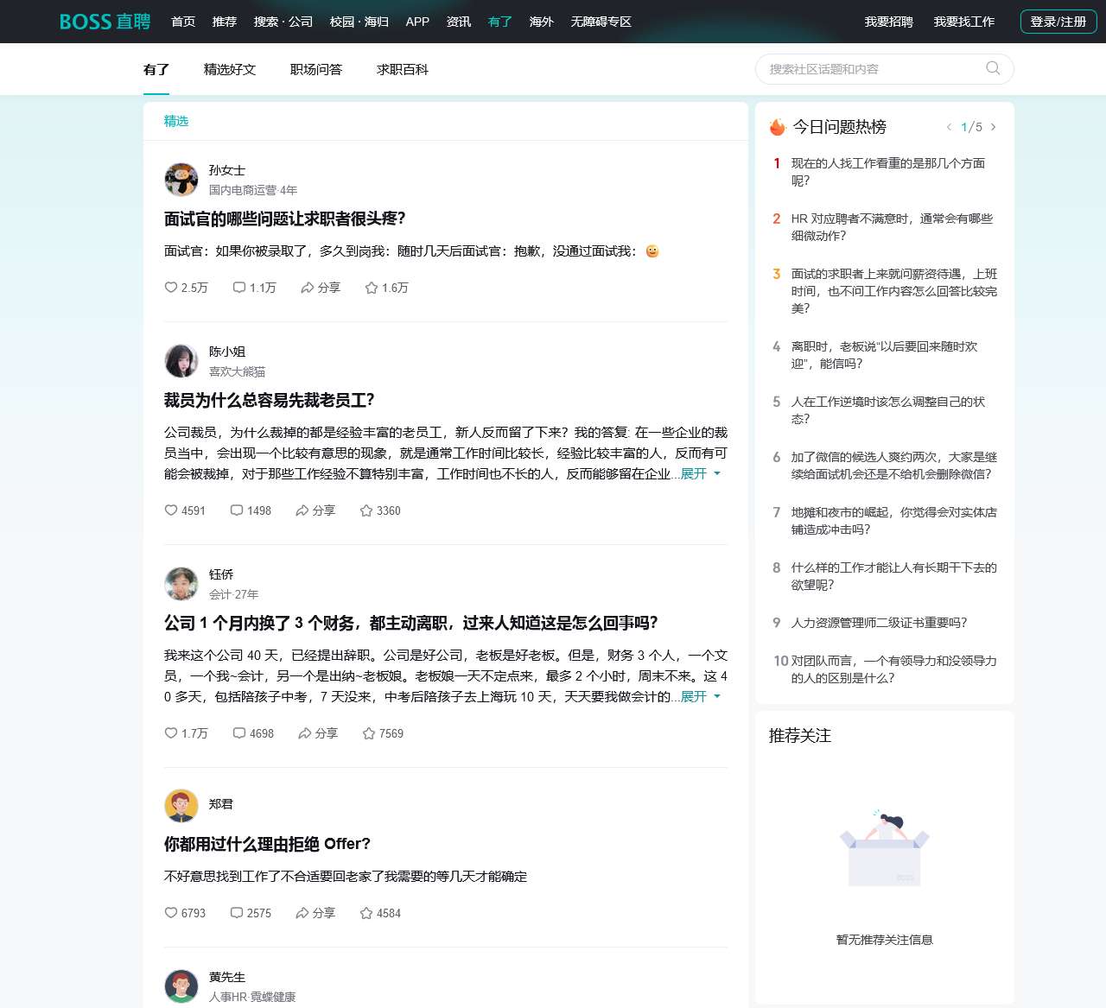1106x1008 pixels.
Task: Favorite the interviewer questions post with 1.6万
Action: [x=386, y=288]
